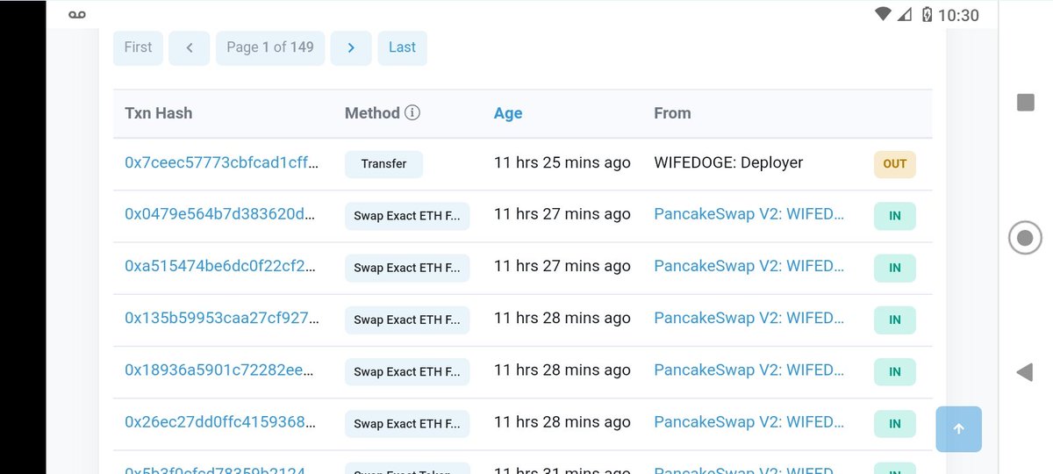Go to the First page button
Screen dimensions: 1053x474
138,47
